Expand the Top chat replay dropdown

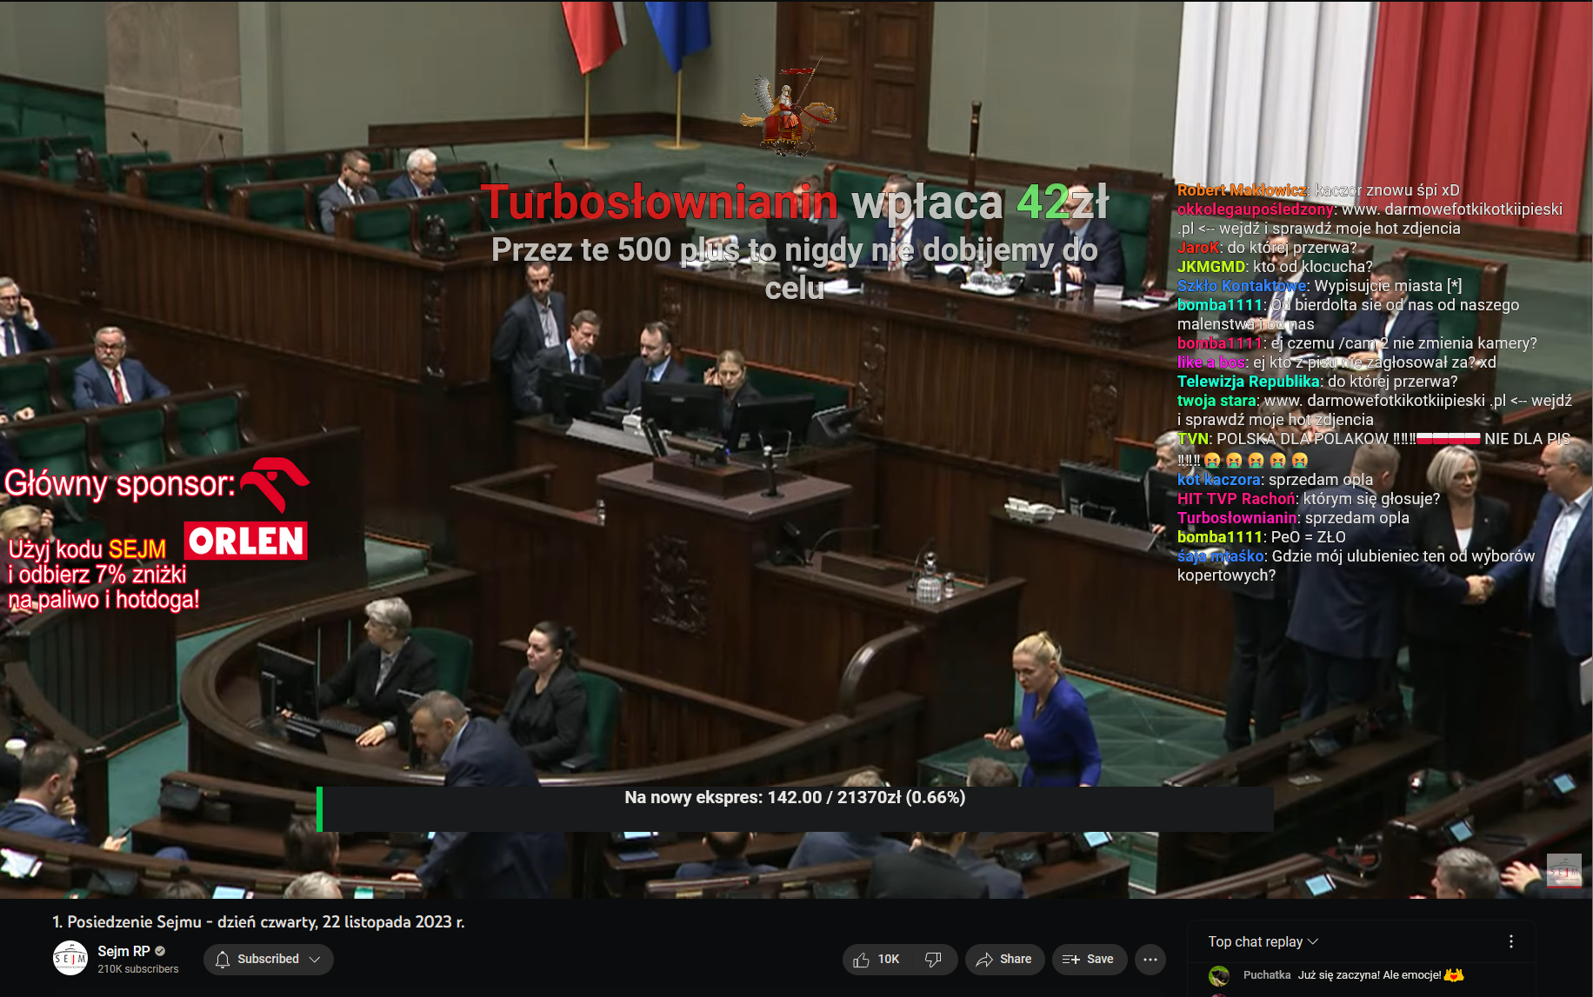click(x=1263, y=941)
